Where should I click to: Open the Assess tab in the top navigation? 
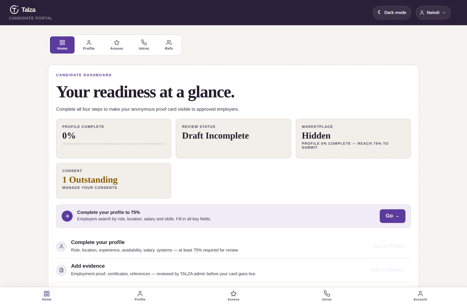click(x=117, y=45)
